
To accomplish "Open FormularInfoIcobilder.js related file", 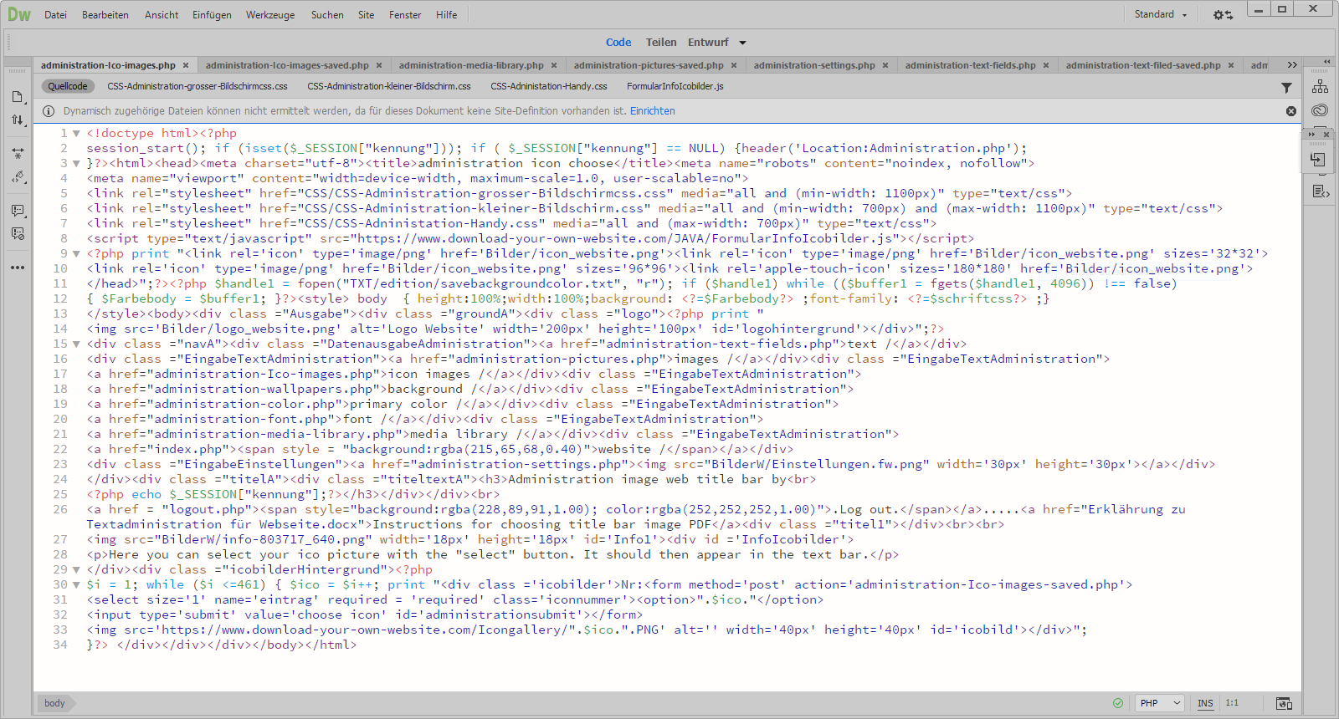I will pyautogui.click(x=675, y=86).
